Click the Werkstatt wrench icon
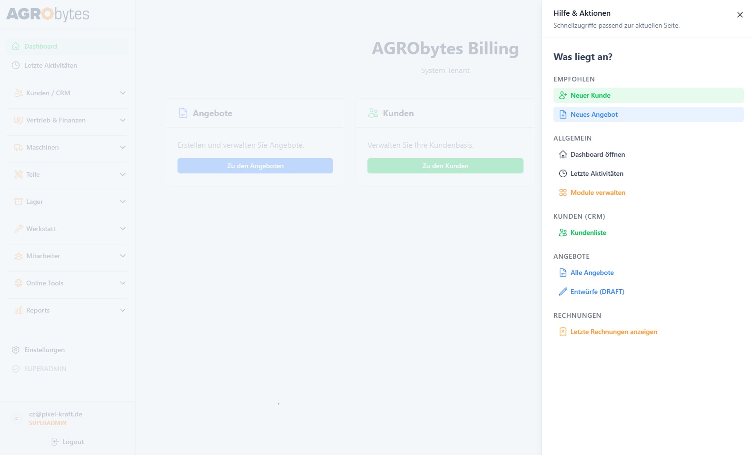 pyautogui.click(x=19, y=229)
